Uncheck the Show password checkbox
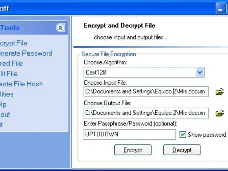This screenshot has width=228, height=171. (183, 135)
